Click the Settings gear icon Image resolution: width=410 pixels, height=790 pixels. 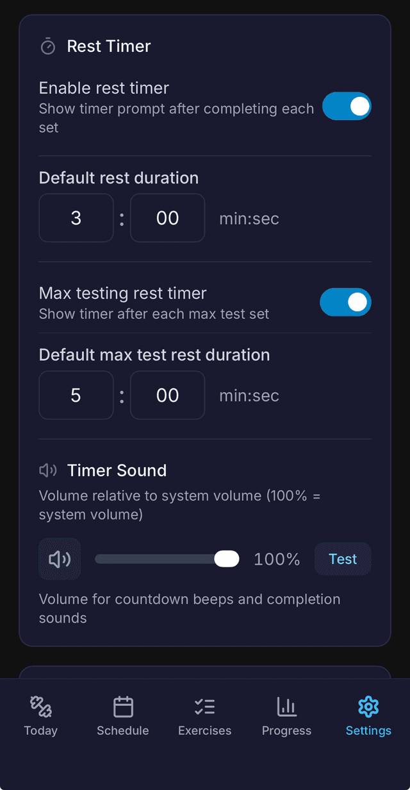(x=368, y=707)
